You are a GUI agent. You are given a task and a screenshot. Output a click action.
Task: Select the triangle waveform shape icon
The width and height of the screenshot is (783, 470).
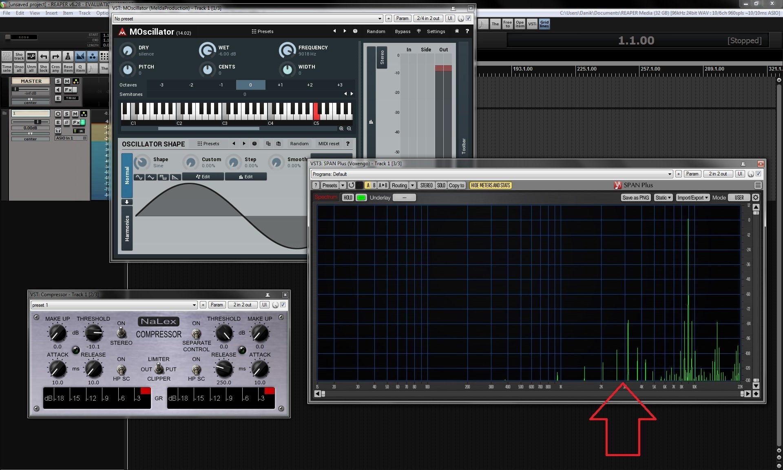pyautogui.click(x=151, y=177)
